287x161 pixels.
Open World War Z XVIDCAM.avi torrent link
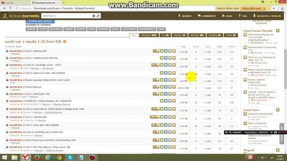point(26,87)
